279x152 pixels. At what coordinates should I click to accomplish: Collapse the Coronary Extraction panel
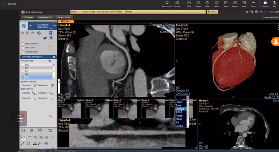[x=54, y=57]
